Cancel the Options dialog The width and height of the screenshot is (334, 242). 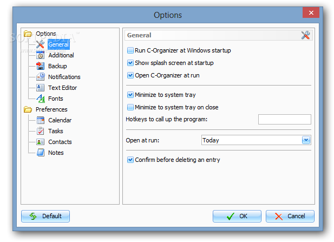point(290,216)
